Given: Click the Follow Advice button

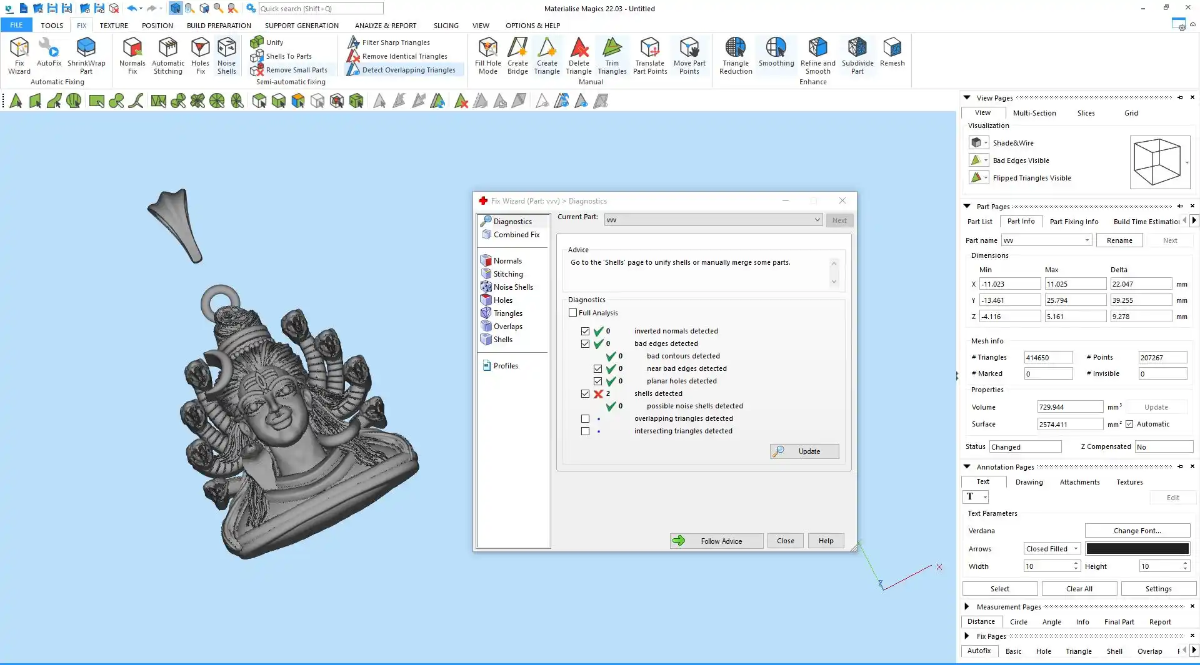Looking at the screenshot, I should [x=716, y=541].
